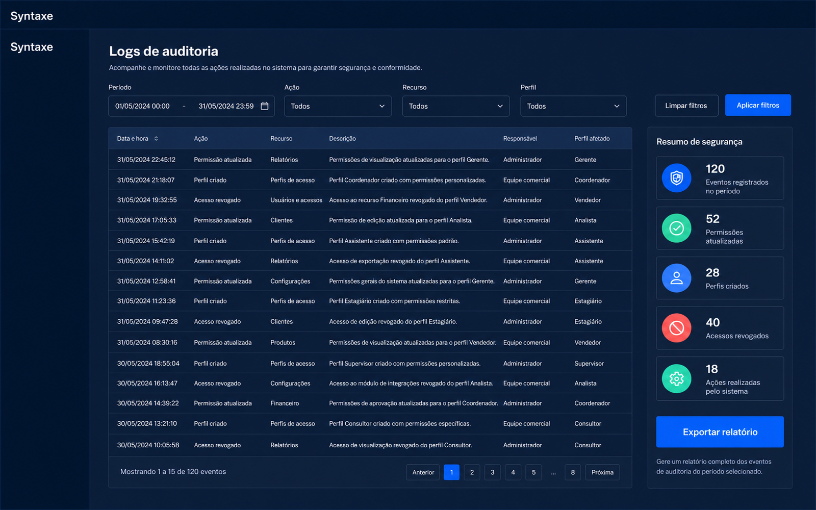Click the 52 Permissões atualizadas value
The height and width of the screenshot is (510, 816).
tap(712, 219)
